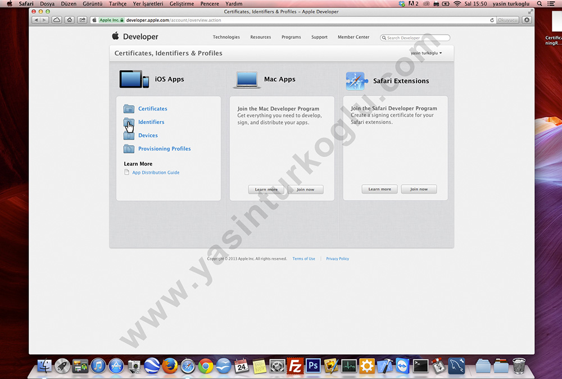This screenshot has width=562, height=379.
Task: Click Join now under Safari Extensions
Action: pyautogui.click(x=419, y=189)
